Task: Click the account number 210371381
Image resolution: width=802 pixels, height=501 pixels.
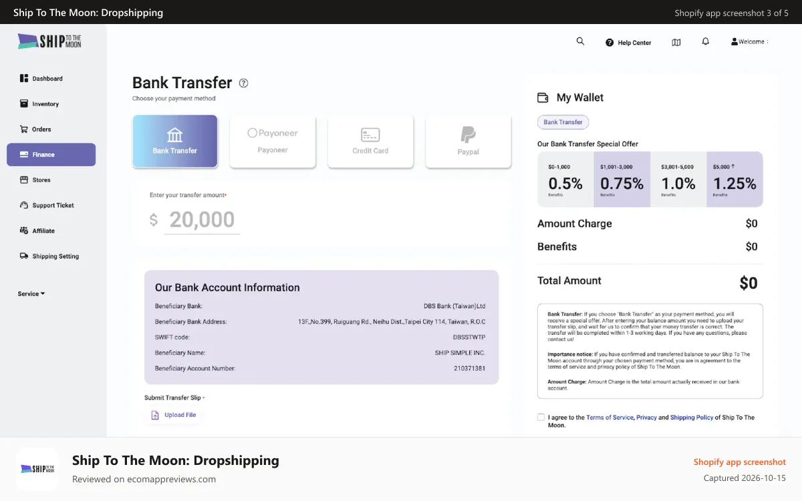Action: coord(470,369)
